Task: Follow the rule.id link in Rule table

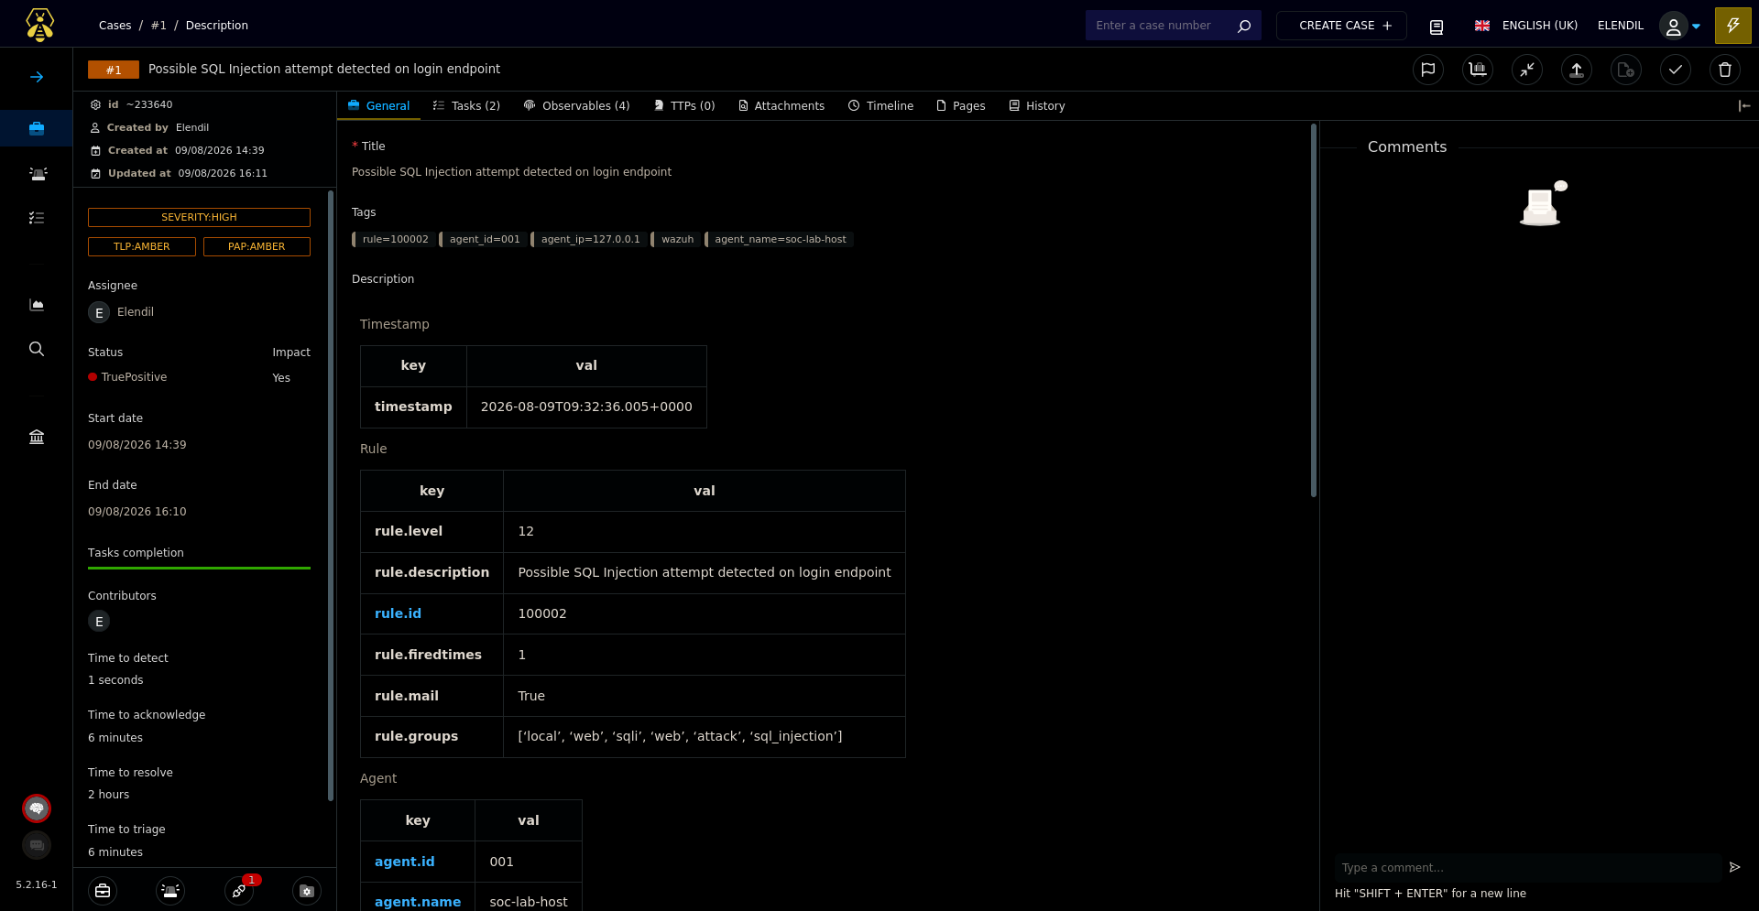Action: 399,613
